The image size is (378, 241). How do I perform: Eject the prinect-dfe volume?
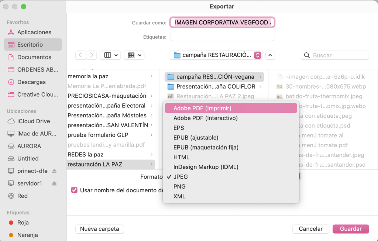tap(54, 171)
